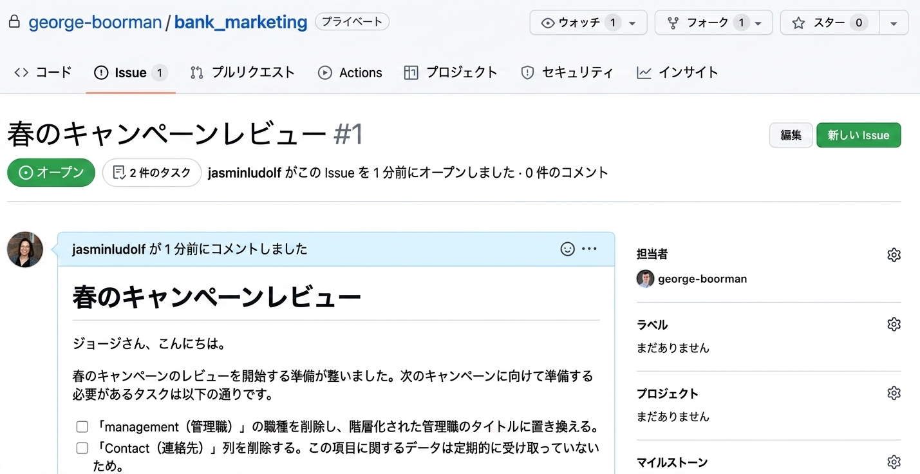Click the issue number #1
The image size is (920, 474).
tap(349, 135)
